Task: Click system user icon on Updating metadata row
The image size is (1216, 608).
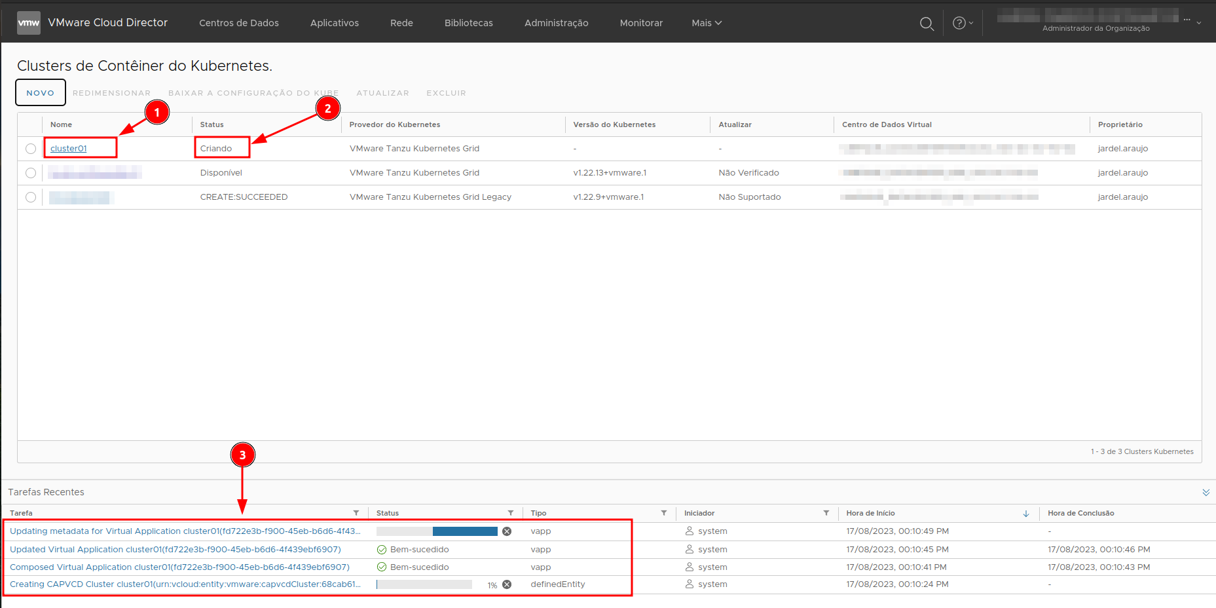Action: (690, 531)
